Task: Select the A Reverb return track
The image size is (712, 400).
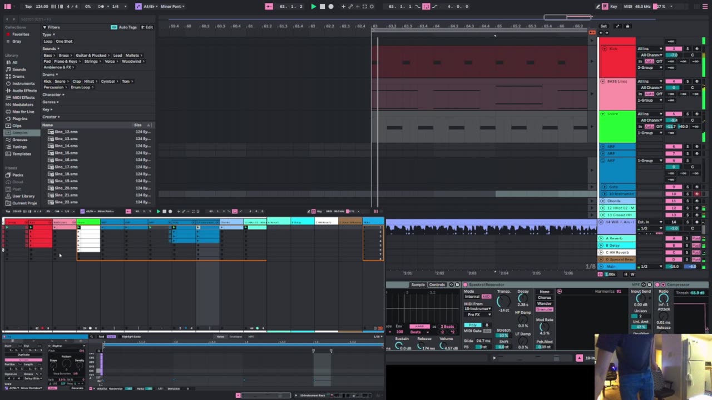Action: 617,238
